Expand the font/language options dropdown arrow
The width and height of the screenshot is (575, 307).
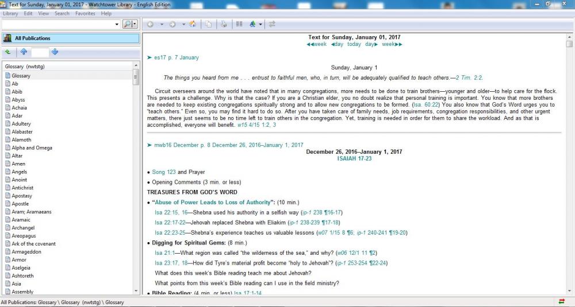[260, 24]
